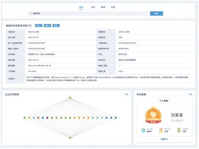
Task: Open 更多 link in 企业关系图谱 panel
Action: tap(126, 94)
